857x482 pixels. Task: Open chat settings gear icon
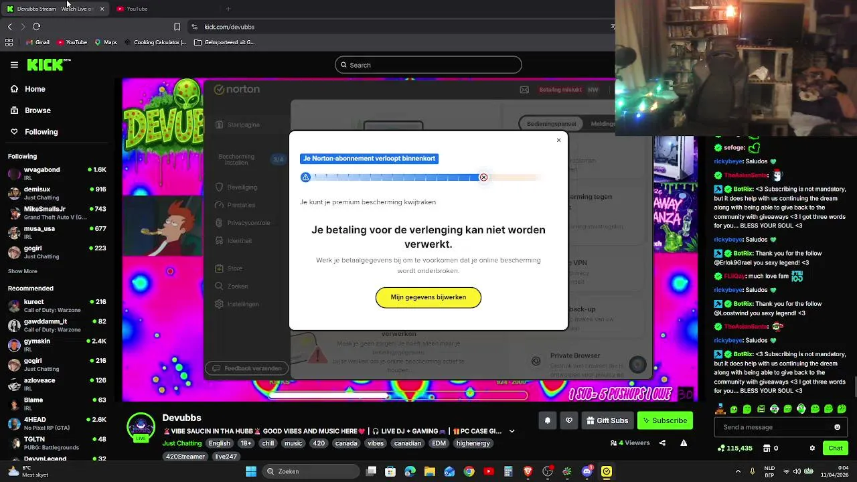(812, 448)
